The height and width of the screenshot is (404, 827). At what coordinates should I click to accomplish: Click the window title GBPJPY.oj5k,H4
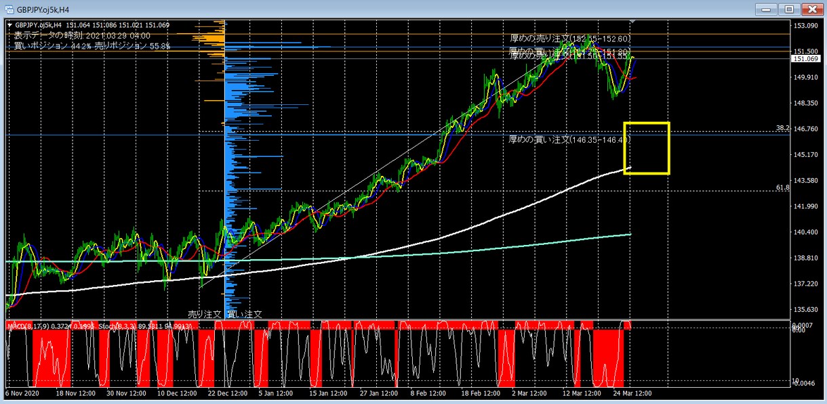pyautogui.click(x=42, y=9)
